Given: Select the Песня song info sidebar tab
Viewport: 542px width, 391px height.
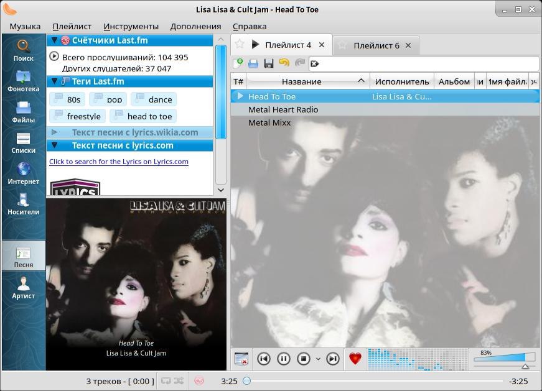Looking at the screenshot, I should [23, 257].
